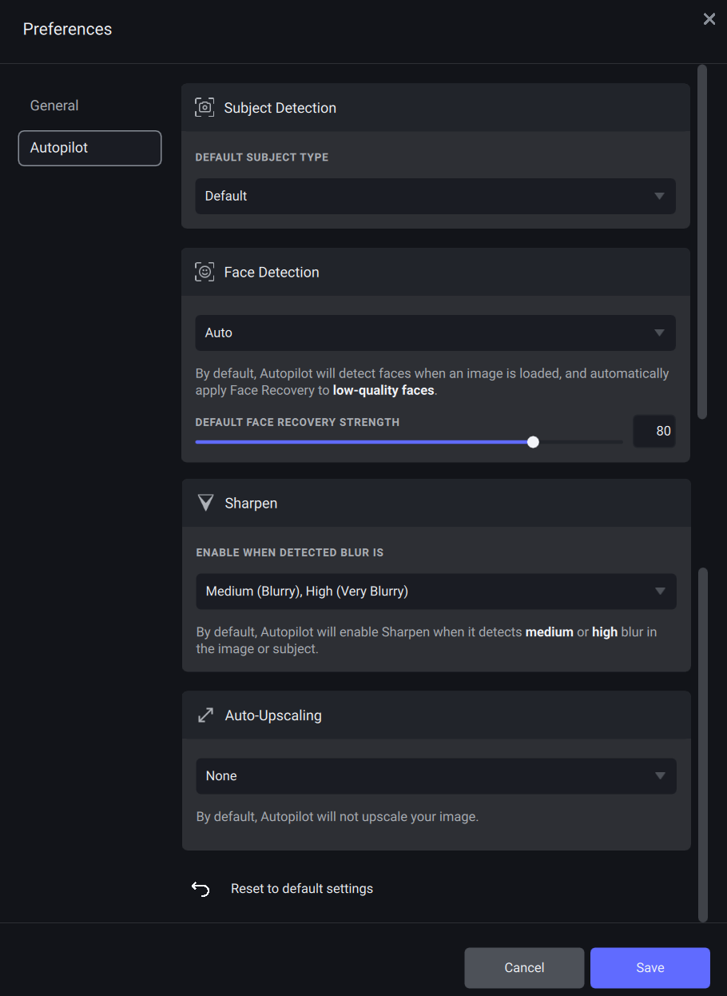Viewport: 727px width, 996px height.
Task: Click the reset undo arrow icon
Action: click(x=201, y=889)
